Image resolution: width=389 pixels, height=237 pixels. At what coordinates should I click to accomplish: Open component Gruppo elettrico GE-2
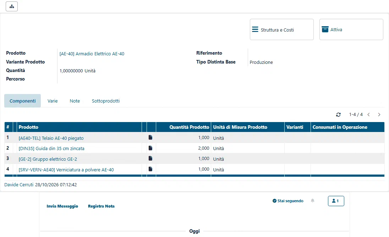[48, 159]
